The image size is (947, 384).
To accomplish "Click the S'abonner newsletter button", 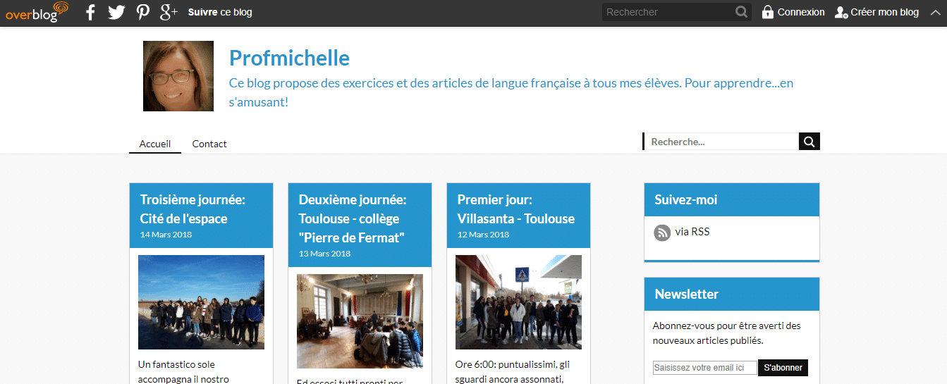I will pyautogui.click(x=783, y=368).
